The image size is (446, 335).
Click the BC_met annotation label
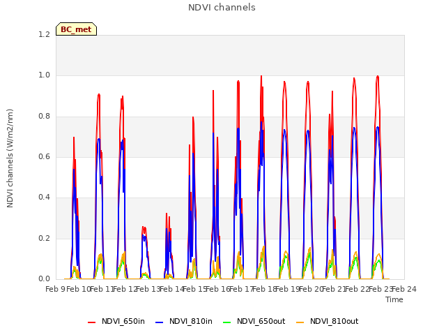click(x=76, y=29)
